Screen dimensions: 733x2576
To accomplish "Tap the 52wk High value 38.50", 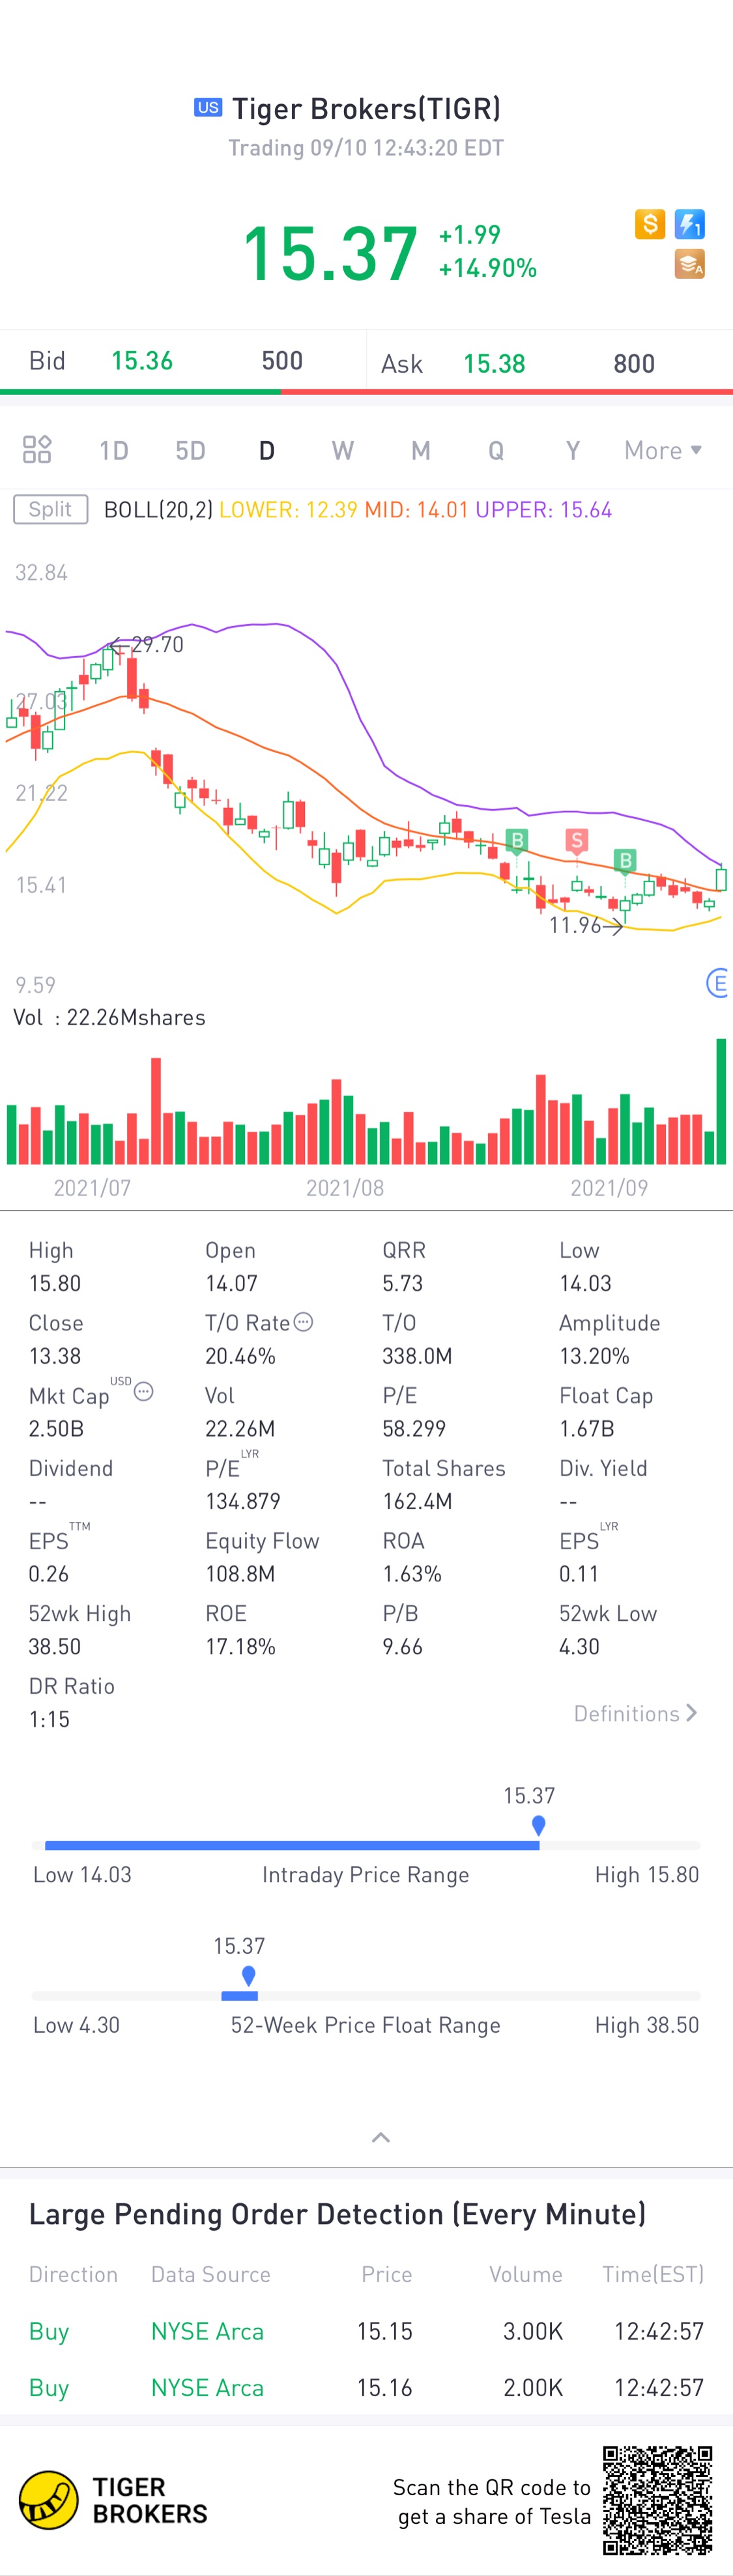I will tap(55, 1646).
